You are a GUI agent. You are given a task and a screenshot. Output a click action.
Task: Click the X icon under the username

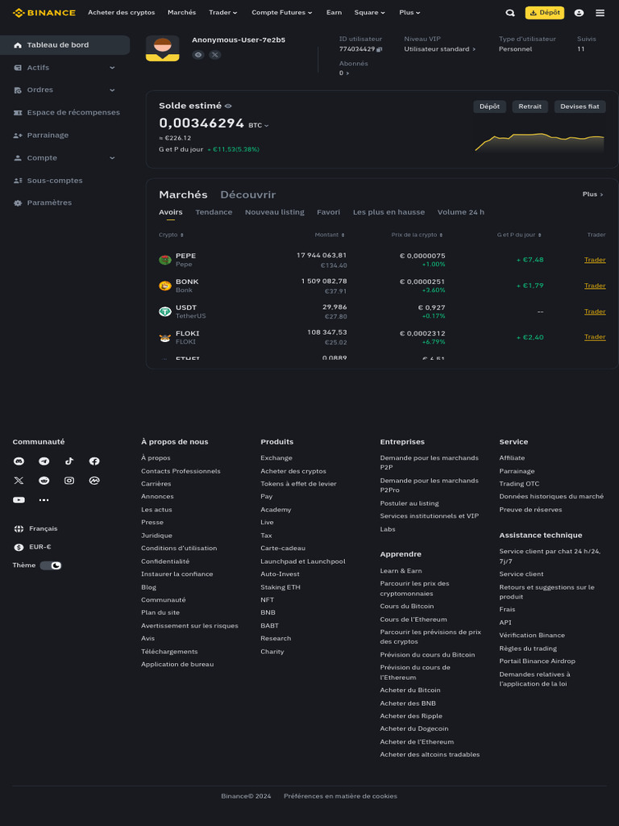(214, 55)
